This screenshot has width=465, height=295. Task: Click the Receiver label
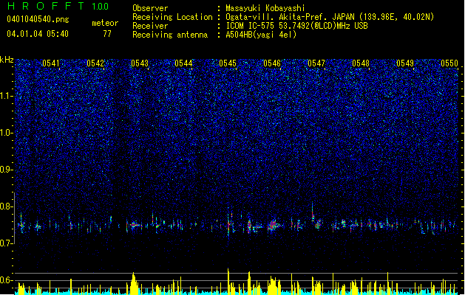(x=150, y=26)
